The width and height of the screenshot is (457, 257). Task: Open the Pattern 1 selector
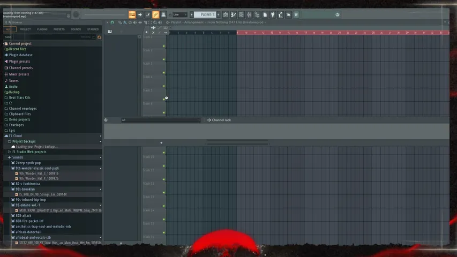[205, 14]
